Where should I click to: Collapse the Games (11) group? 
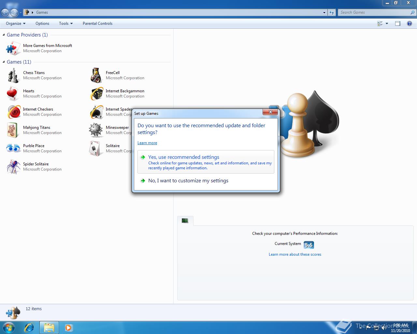pos(4,62)
